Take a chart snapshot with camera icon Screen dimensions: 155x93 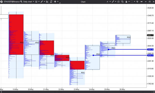pos(118,1)
